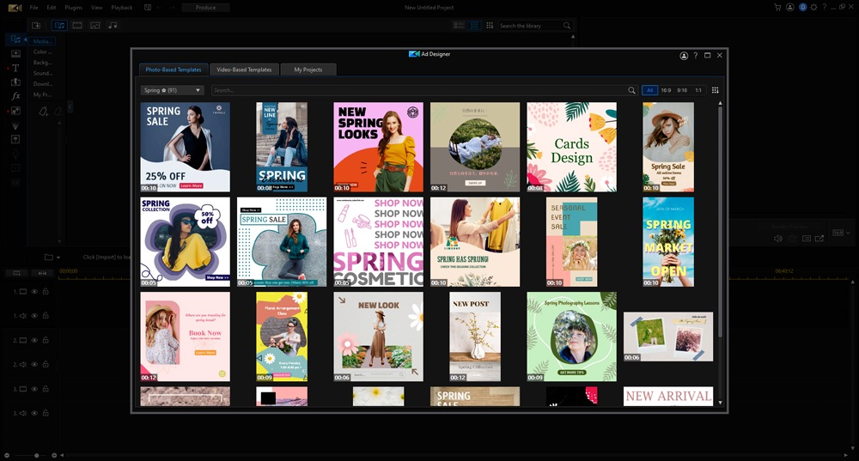Toggle eye of audio track 2
The height and width of the screenshot is (461, 859).
pyautogui.click(x=34, y=364)
